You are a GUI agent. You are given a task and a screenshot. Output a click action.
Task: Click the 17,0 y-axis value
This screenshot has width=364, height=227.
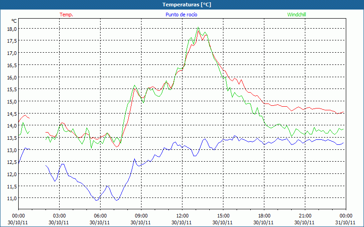[12, 53]
